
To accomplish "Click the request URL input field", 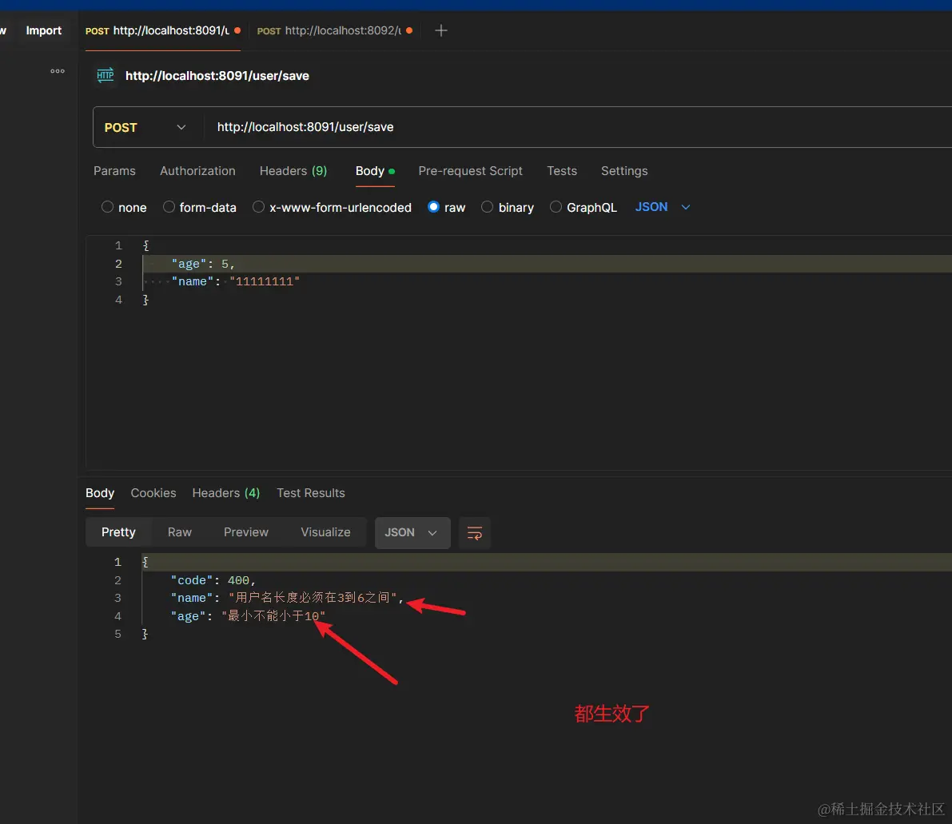I will (577, 128).
